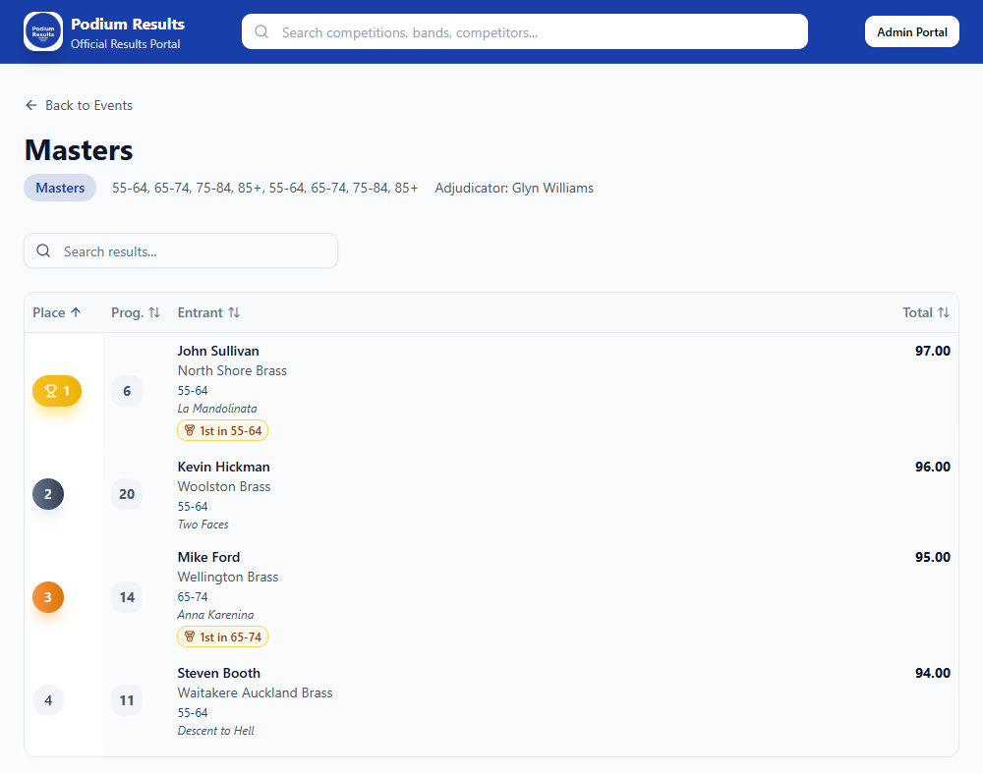Image resolution: width=983 pixels, height=774 pixels.
Task: Select entrant name Steven Booth
Action: (219, 673)
